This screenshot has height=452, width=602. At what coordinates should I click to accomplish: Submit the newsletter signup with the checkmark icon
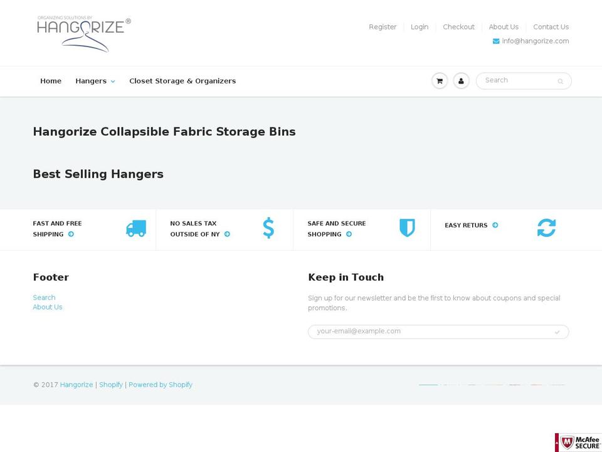tap(557, 331)
